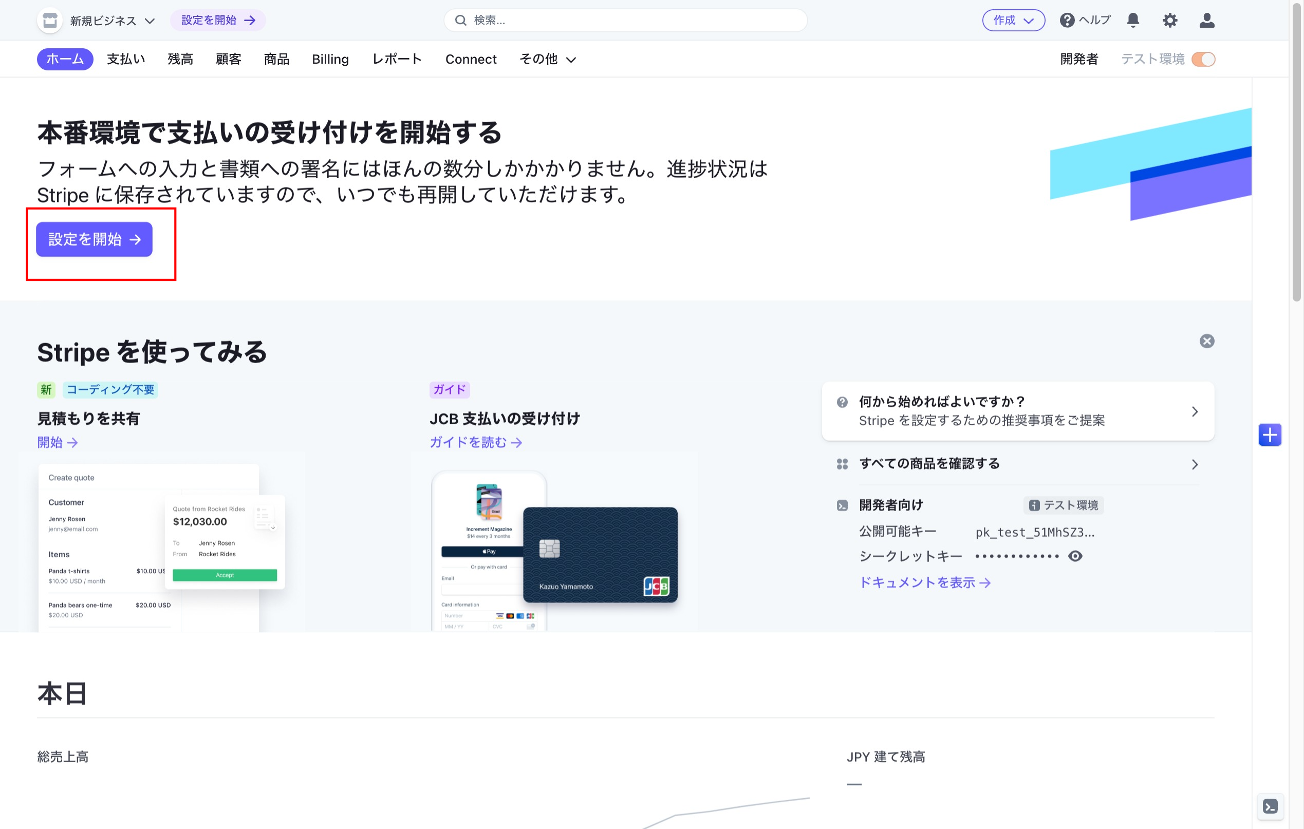Switch to the 支払い tab
1304x829 pixels.
tap(126, 59)
